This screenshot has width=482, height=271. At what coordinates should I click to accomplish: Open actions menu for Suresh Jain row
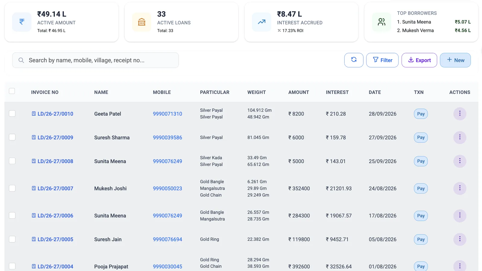460,239
